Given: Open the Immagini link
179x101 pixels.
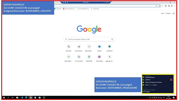Looking at the screenshot, I should pos(168,13).
